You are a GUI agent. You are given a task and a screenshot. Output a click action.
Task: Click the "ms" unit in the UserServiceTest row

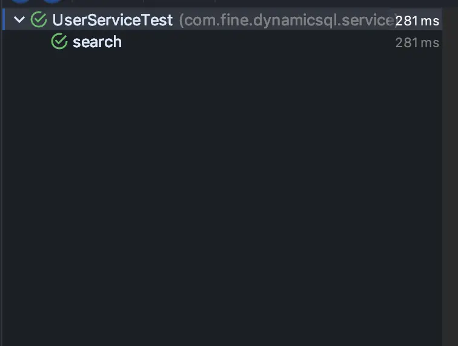pos(430,21)
